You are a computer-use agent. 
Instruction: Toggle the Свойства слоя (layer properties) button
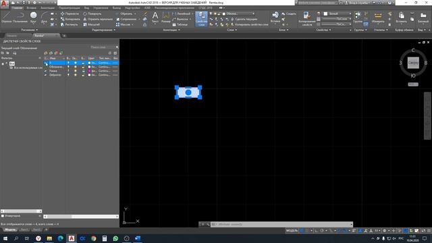[201, 19]
